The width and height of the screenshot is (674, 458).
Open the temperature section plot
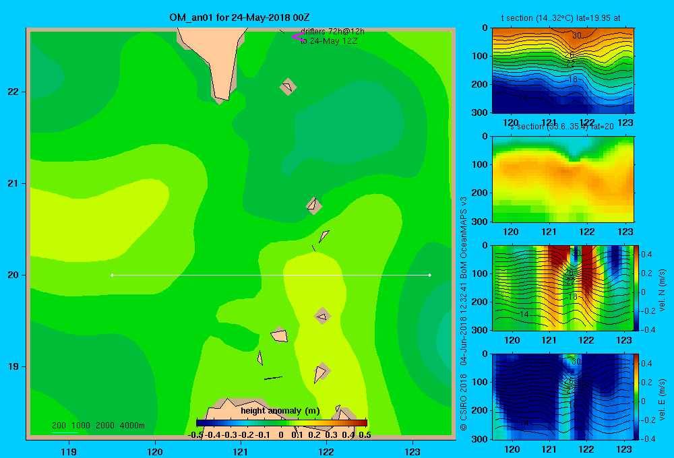[x=563, y=71]
